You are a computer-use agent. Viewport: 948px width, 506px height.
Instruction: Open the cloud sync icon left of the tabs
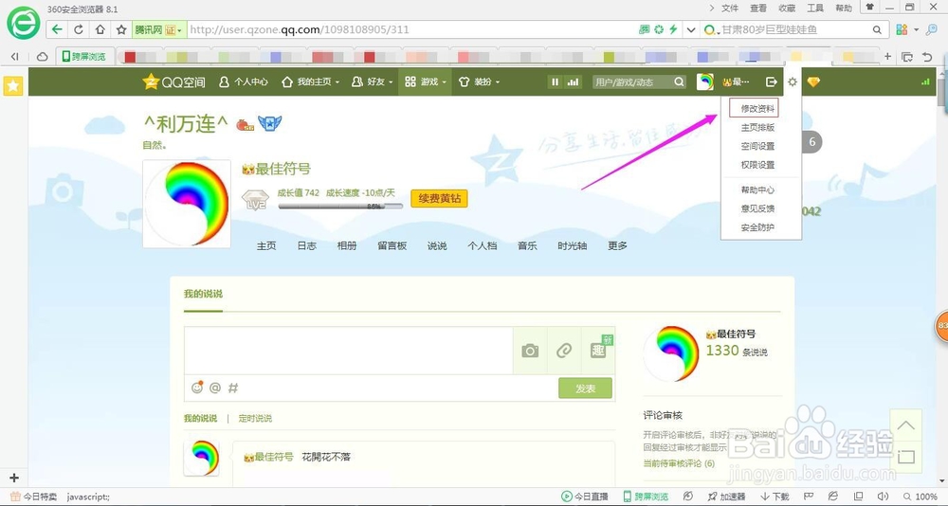pos(43,57)
